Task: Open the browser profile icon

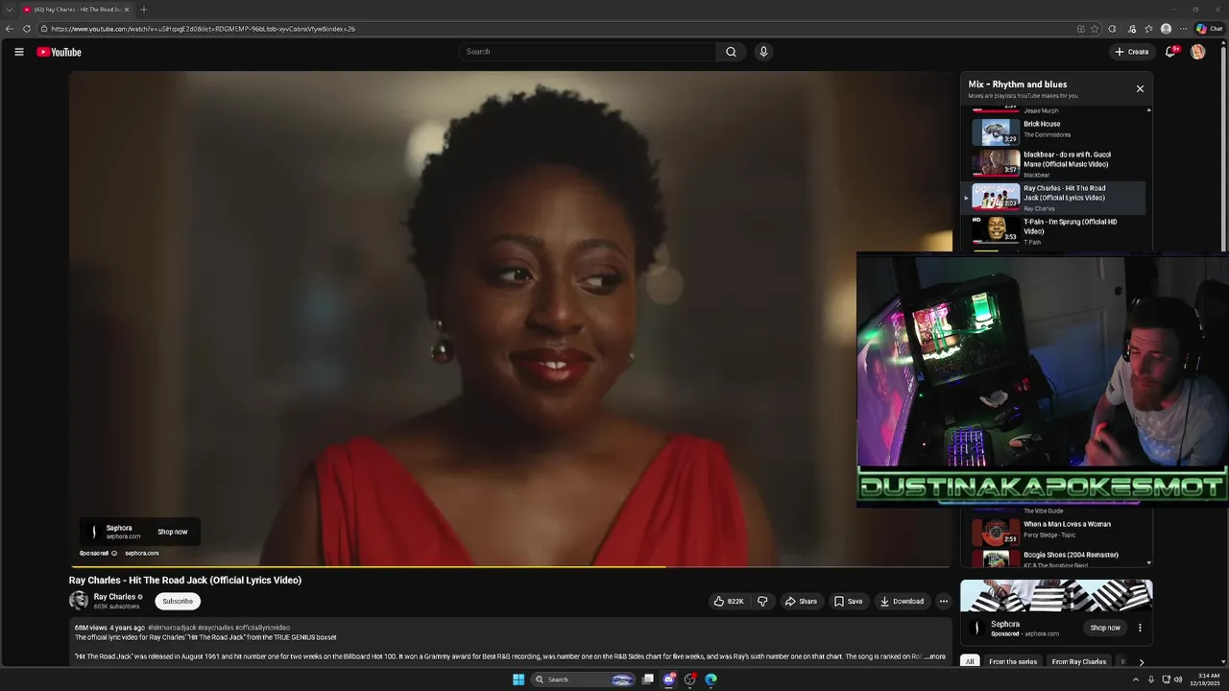Action: point(1166,29)
